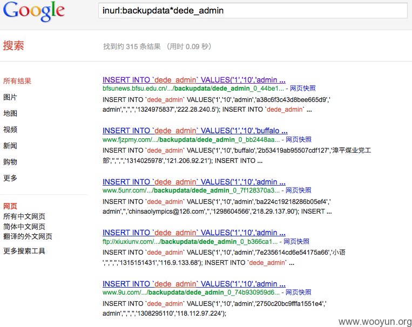412x327 pixels.
Task: Click the www.fjzpmy.com green URL
Action: (191, 139)
